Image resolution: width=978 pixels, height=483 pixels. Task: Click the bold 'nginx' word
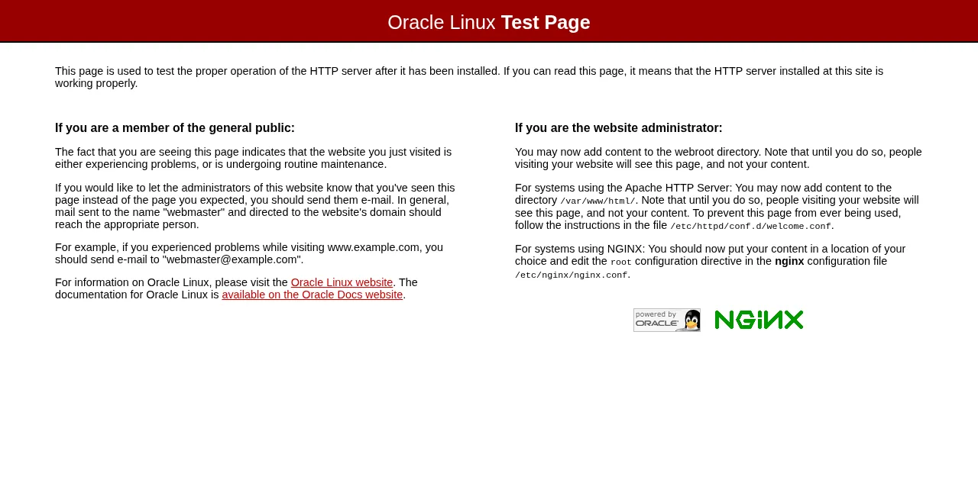[x=789, y=261]
